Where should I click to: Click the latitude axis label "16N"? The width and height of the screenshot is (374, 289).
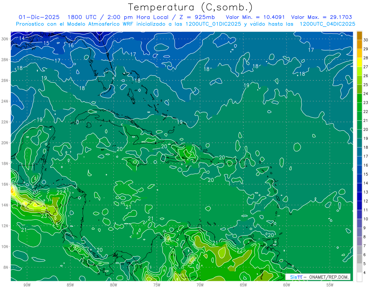pyautogui.click(x=5, y=184)
